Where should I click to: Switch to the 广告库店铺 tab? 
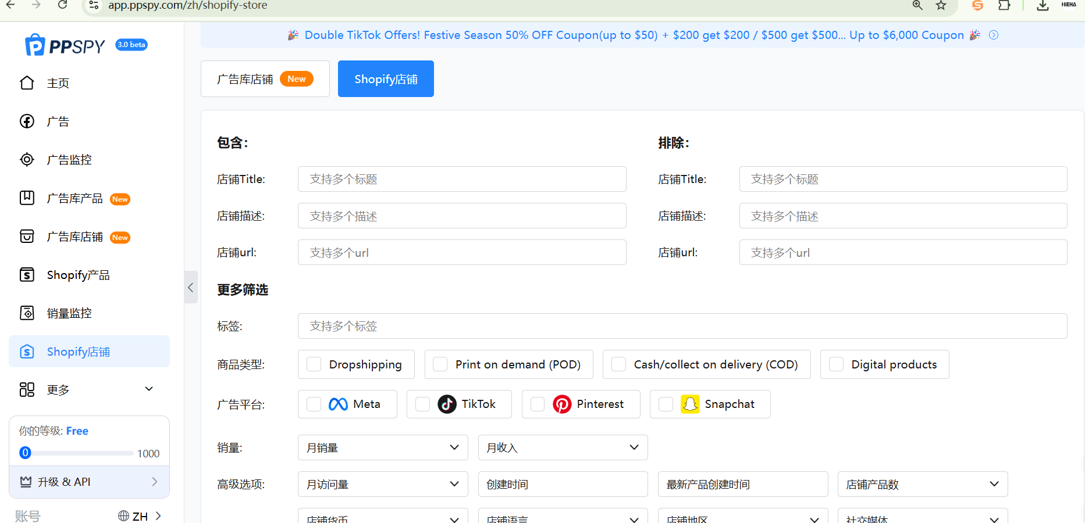[x=265, y=79]
